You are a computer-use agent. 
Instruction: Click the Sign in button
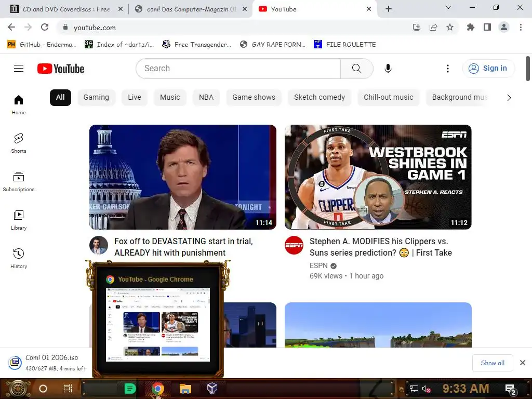point(488,69)
